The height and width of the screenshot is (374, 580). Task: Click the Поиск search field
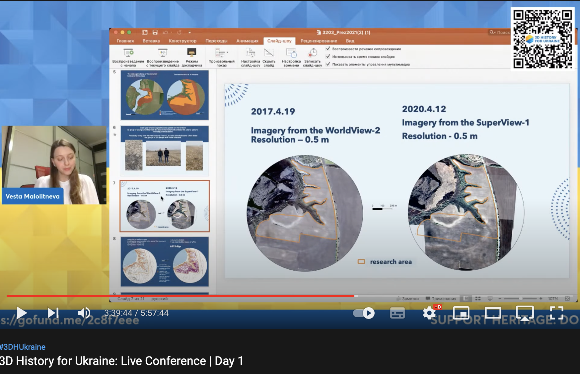(499, 32)
